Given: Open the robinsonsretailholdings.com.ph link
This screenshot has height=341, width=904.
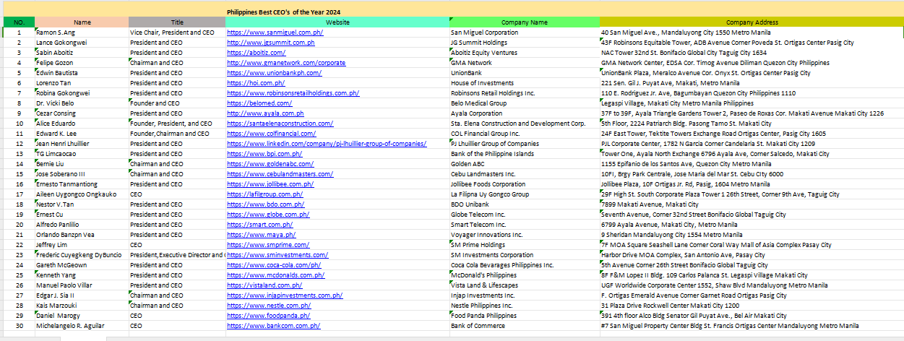Looking at the screenshot, I should (293, 93).
